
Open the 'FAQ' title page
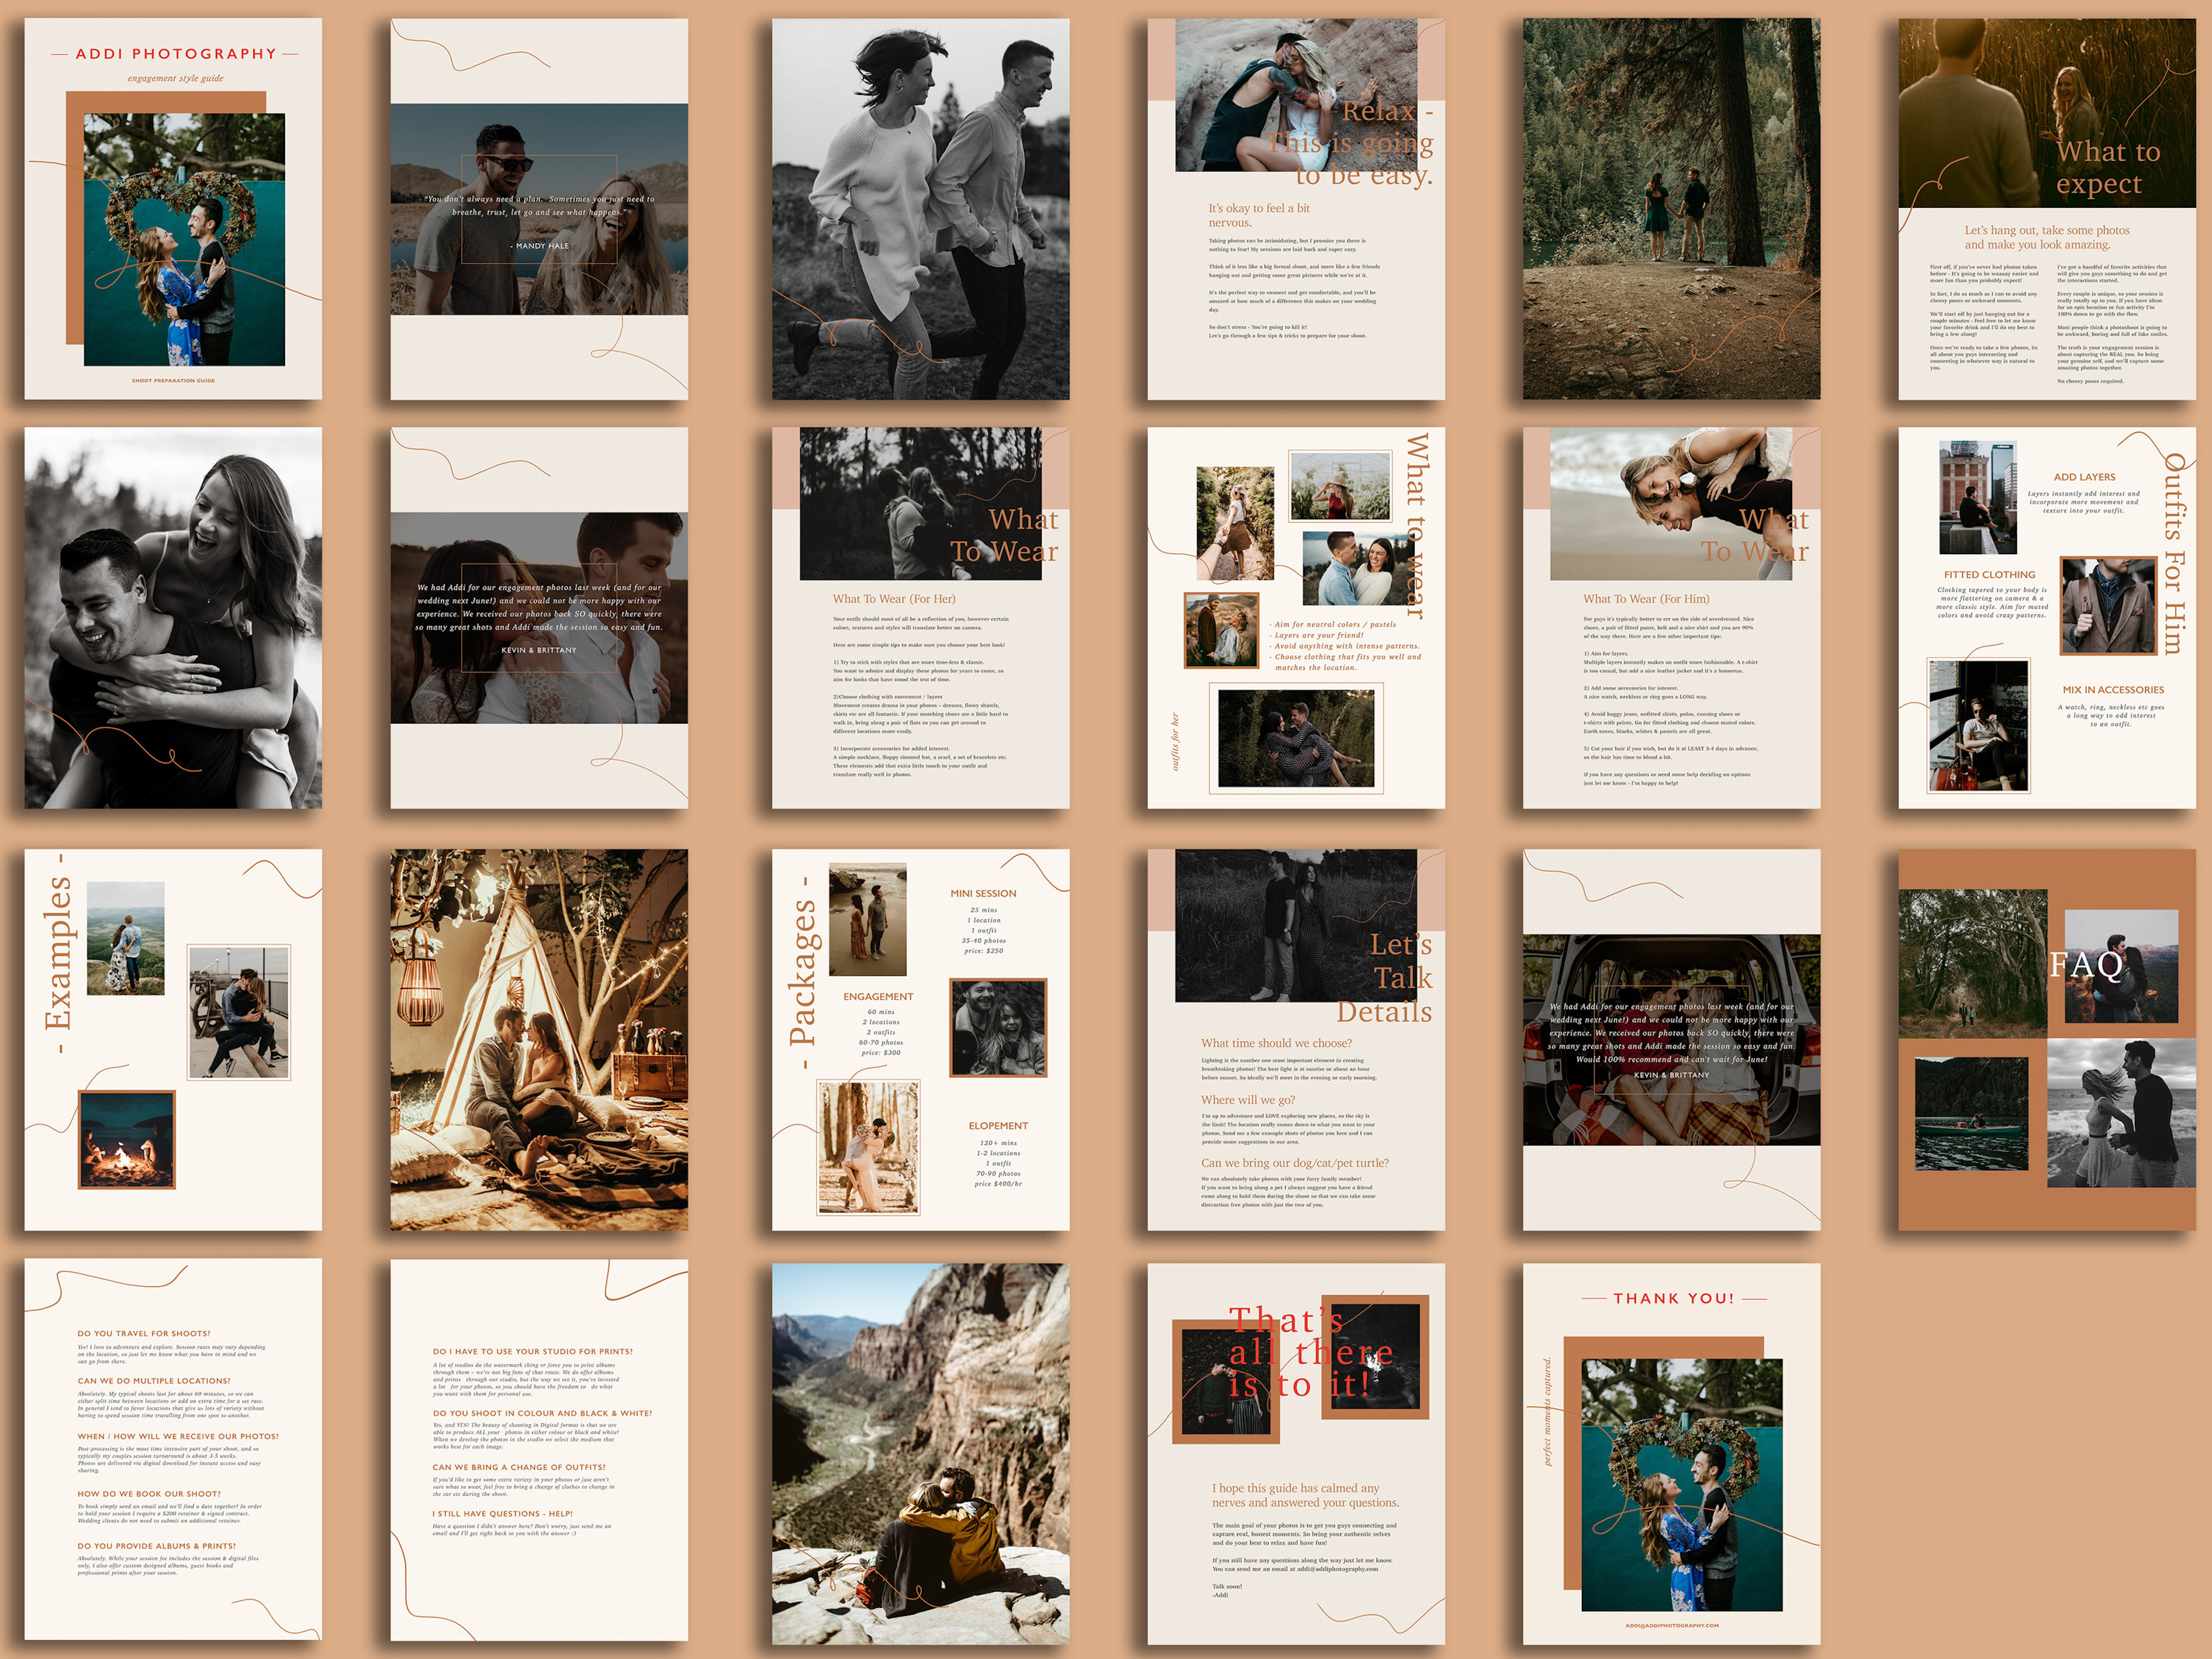(x=2046, y=1040)
